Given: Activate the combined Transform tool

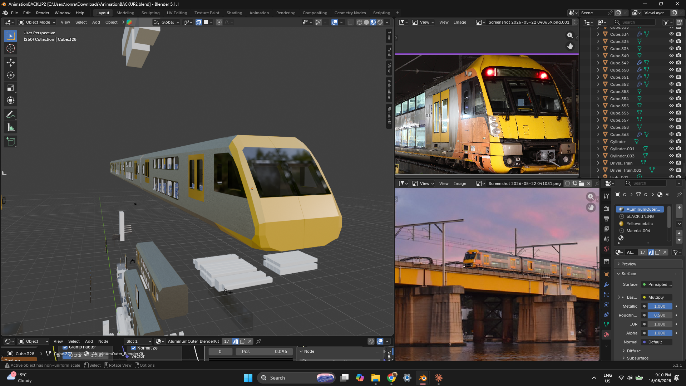Looking at the screenshot, I should 11,100.
